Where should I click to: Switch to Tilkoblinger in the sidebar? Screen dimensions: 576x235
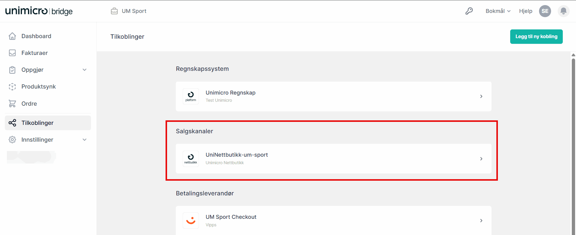pos(37,123)
